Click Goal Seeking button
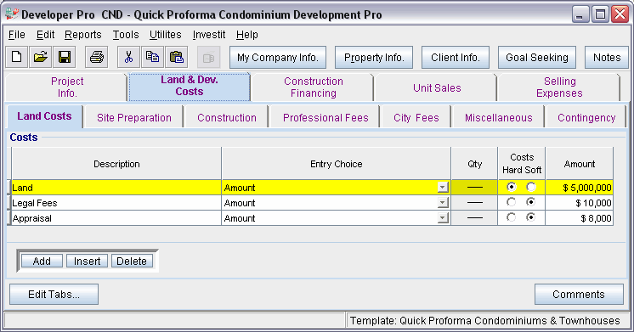 [537, 58]
